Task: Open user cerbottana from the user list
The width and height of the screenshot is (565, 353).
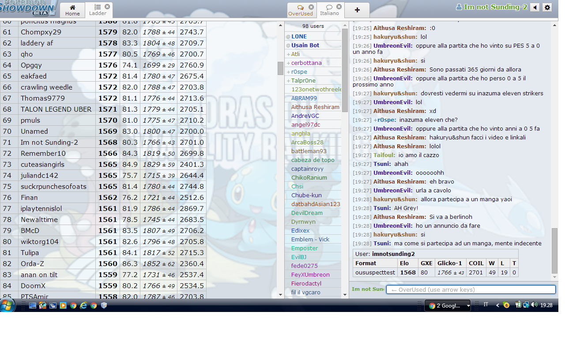Action: point(306,63)
